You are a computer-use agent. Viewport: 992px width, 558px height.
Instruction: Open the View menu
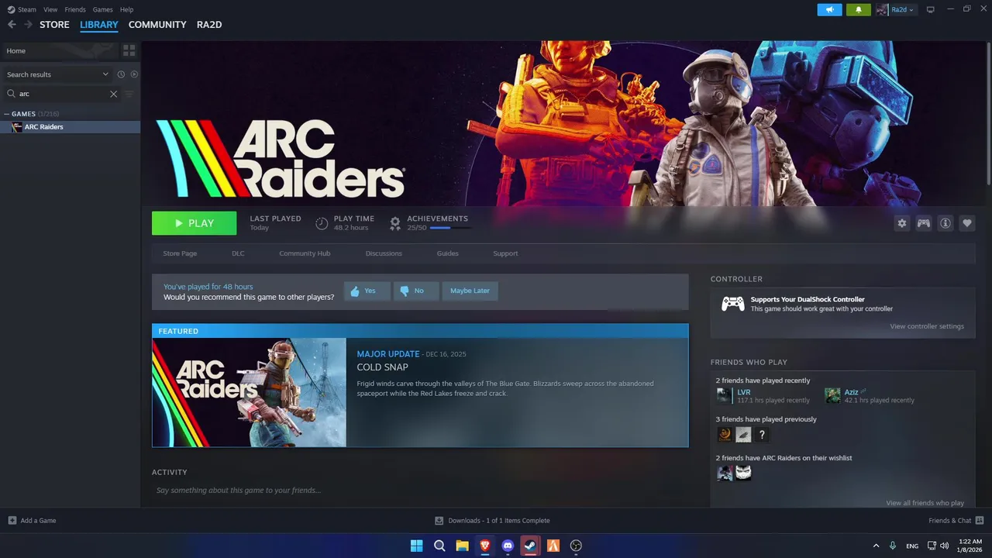coord(50,9)
